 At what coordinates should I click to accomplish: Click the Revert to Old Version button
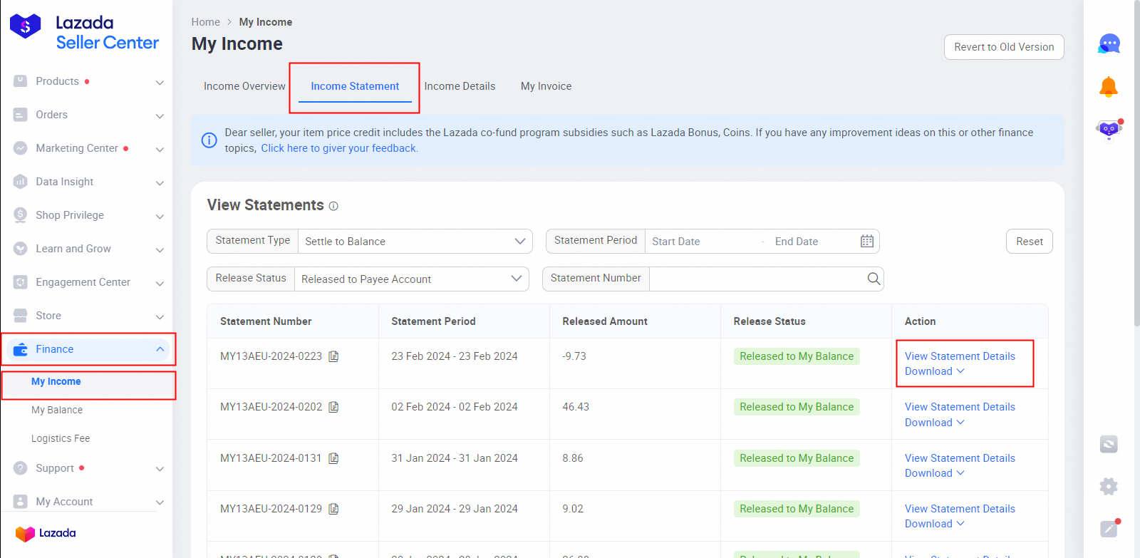click(x=1003, y=47)
